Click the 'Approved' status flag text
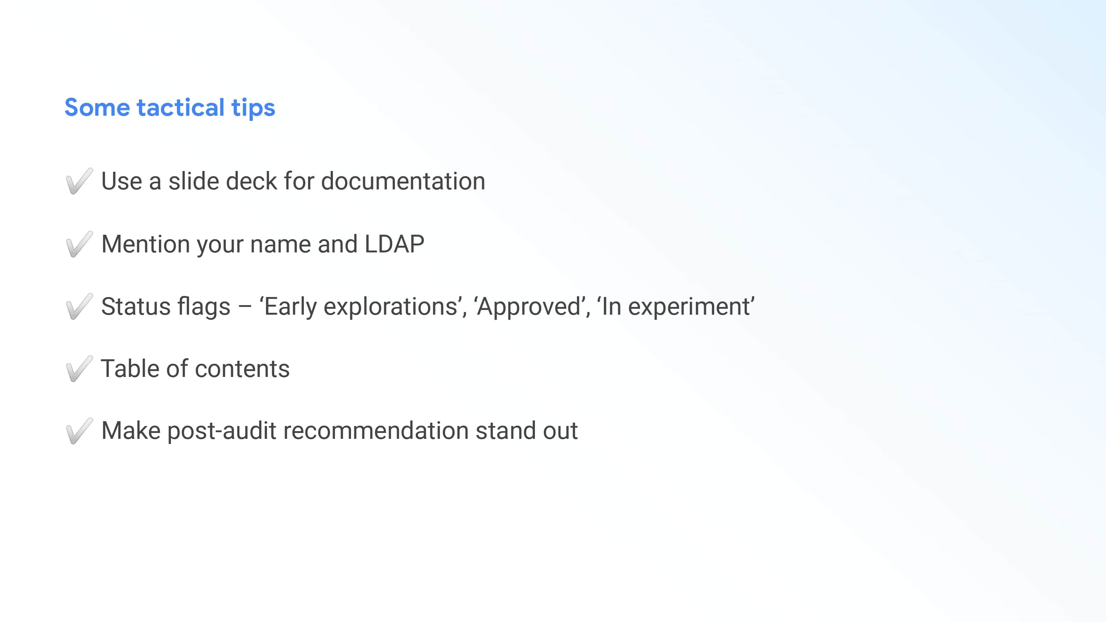Viewport: 1106px width, 622px height. [x=529, y=307]
